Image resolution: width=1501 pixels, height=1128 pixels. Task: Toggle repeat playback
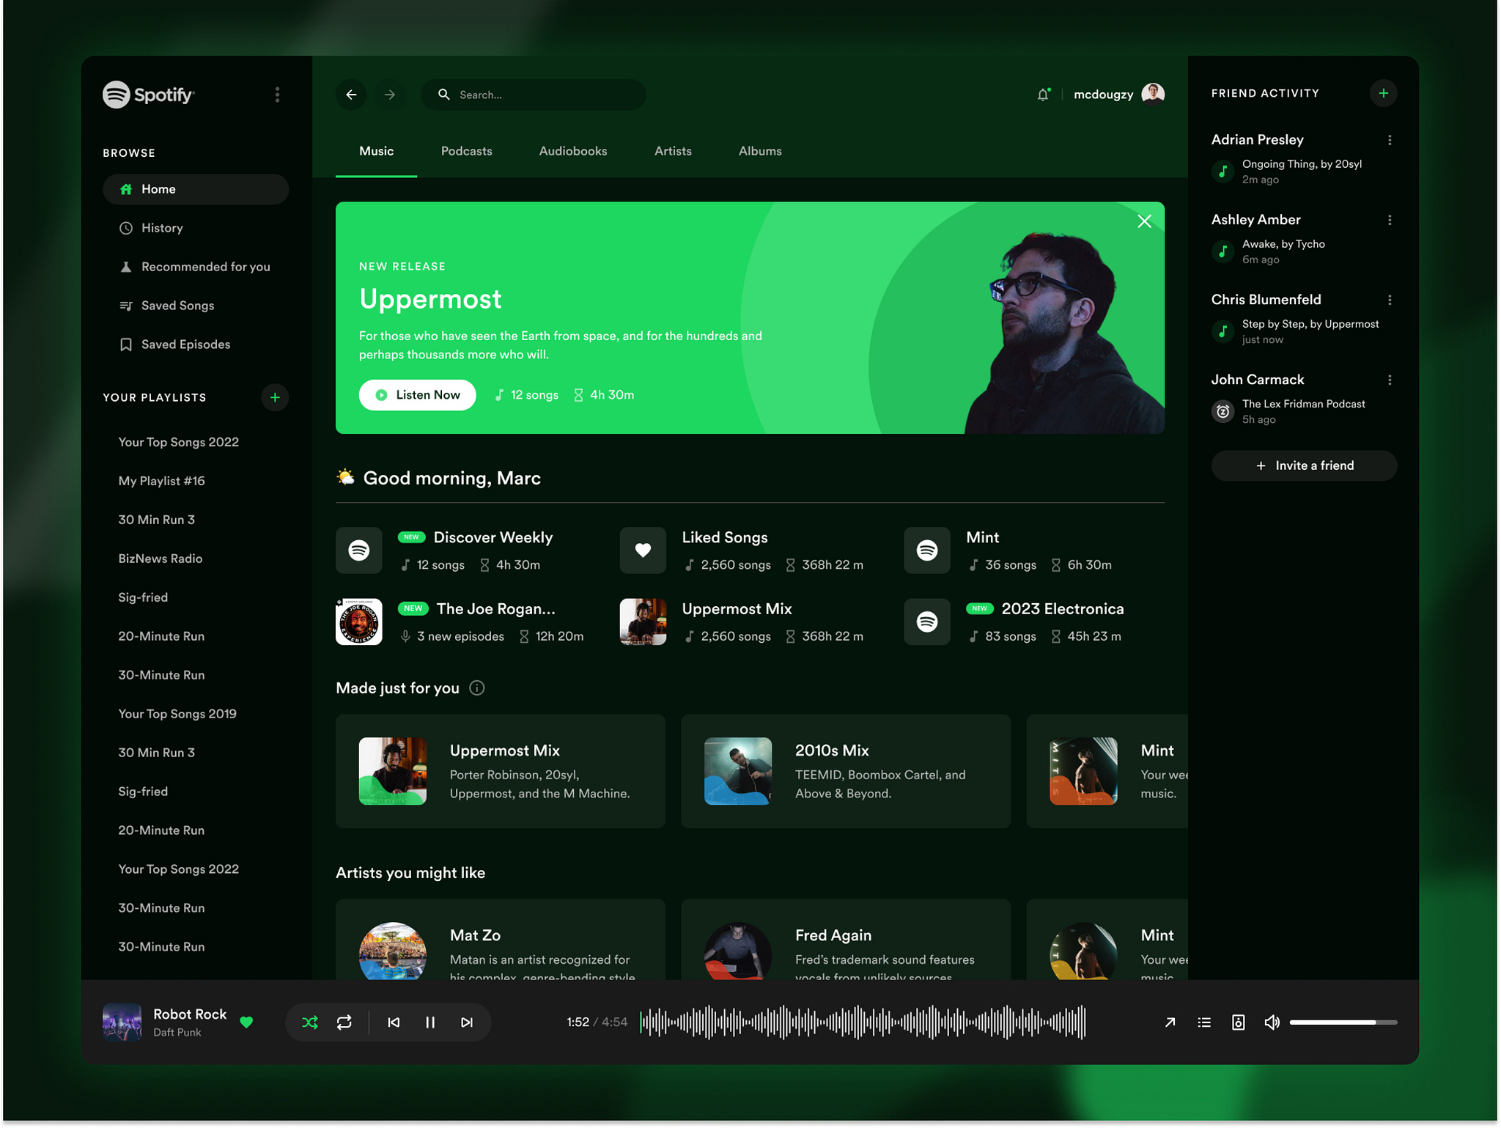tap(344, 1022)
